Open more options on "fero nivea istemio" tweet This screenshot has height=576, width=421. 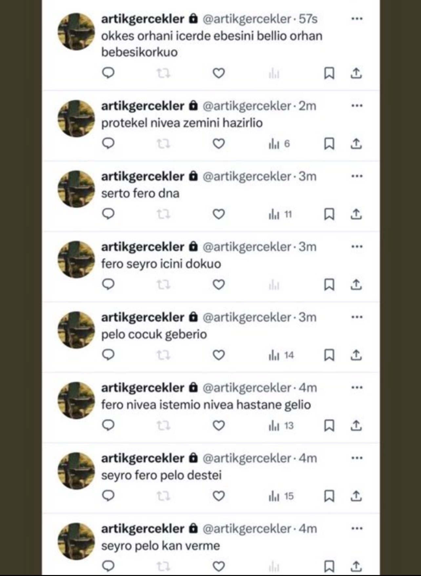point(357,387)
